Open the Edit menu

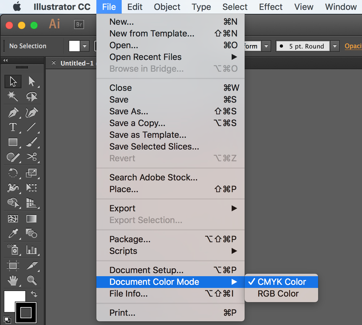(135, 7)
